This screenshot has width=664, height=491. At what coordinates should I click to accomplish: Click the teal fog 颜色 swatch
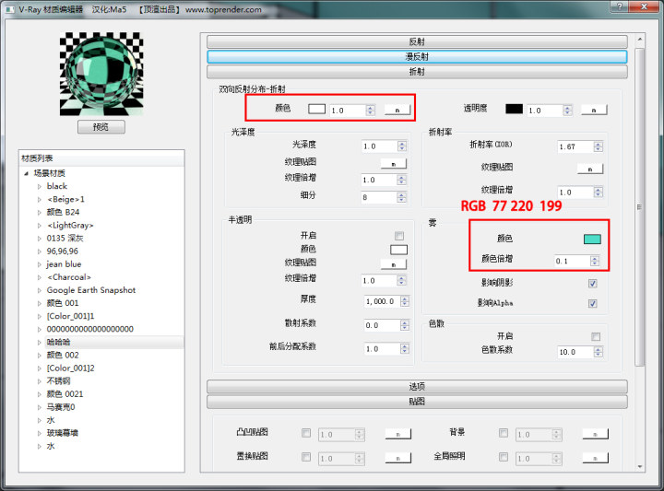coord(592,239)
